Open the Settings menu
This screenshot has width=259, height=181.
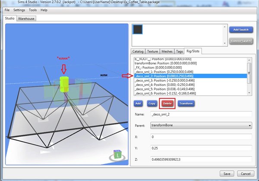[19, 10]
